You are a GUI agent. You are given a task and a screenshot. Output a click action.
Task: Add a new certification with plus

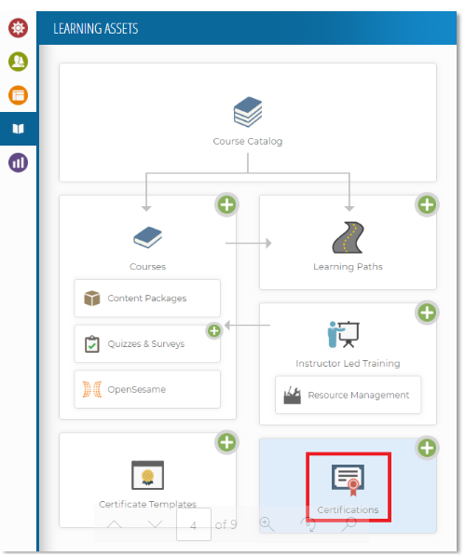click(x=427, y=448)
